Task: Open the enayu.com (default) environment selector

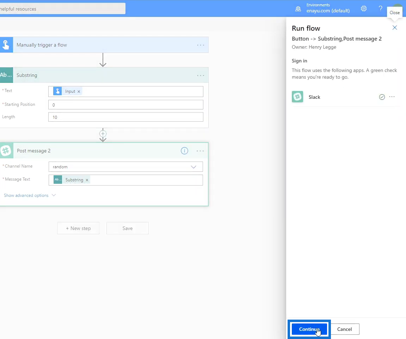Action: 328,11
